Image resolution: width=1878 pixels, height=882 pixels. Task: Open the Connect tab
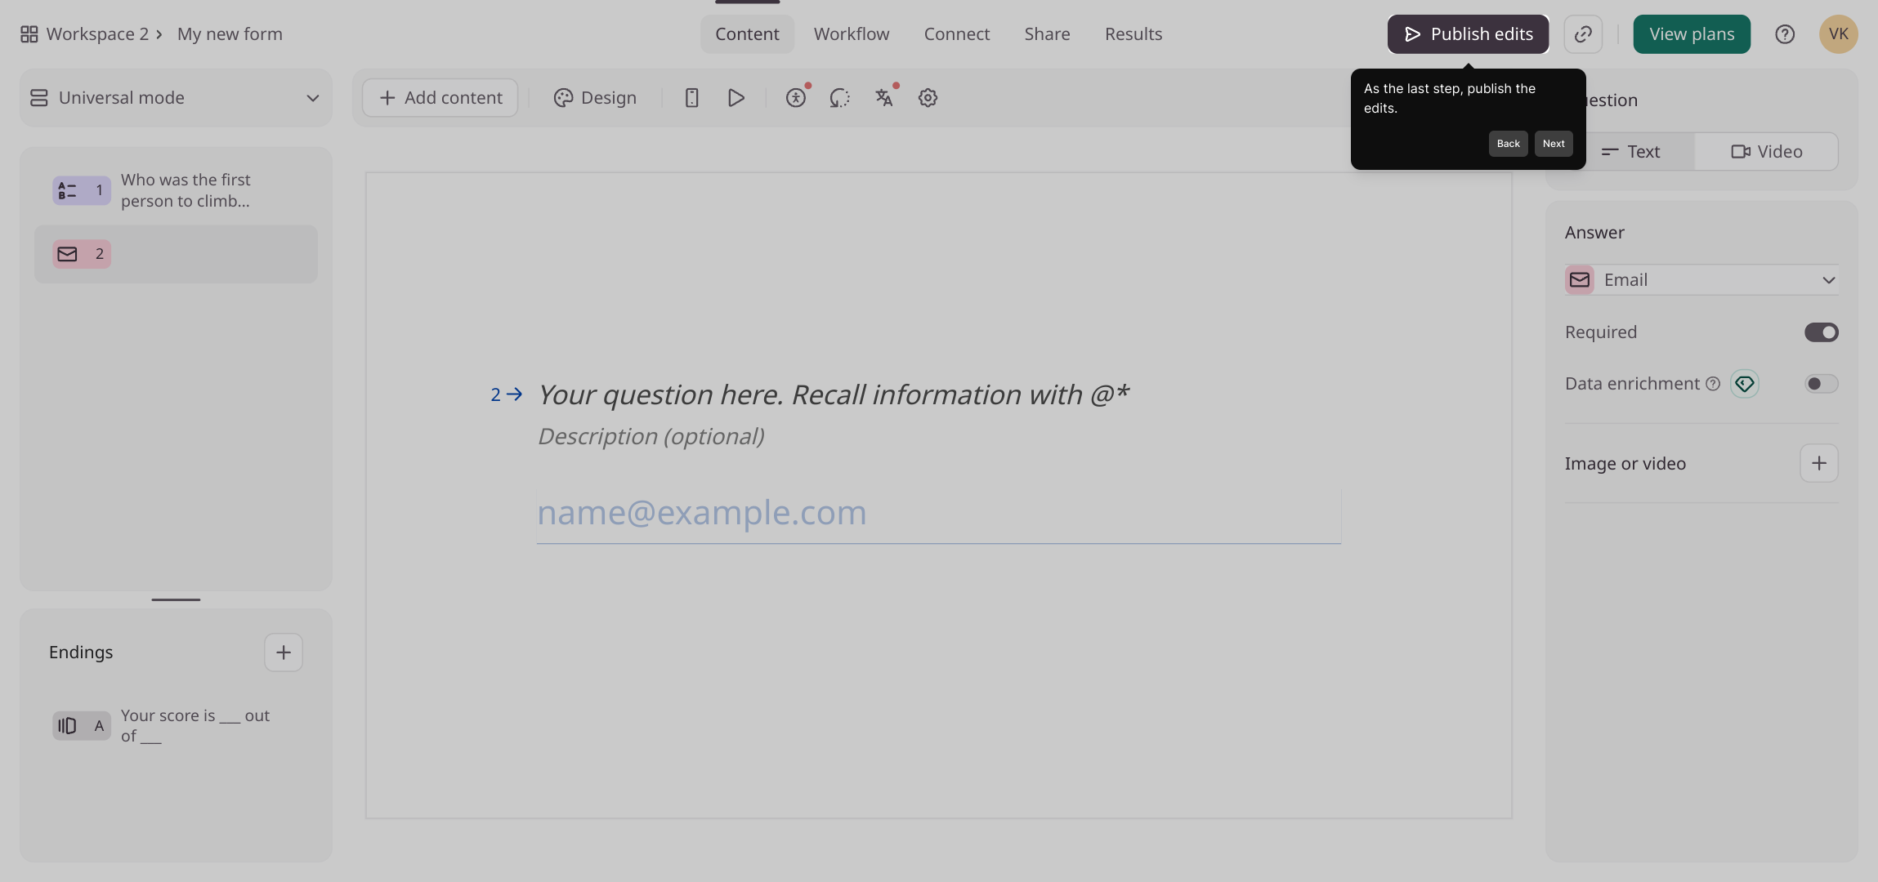click(x=957, y=34)
